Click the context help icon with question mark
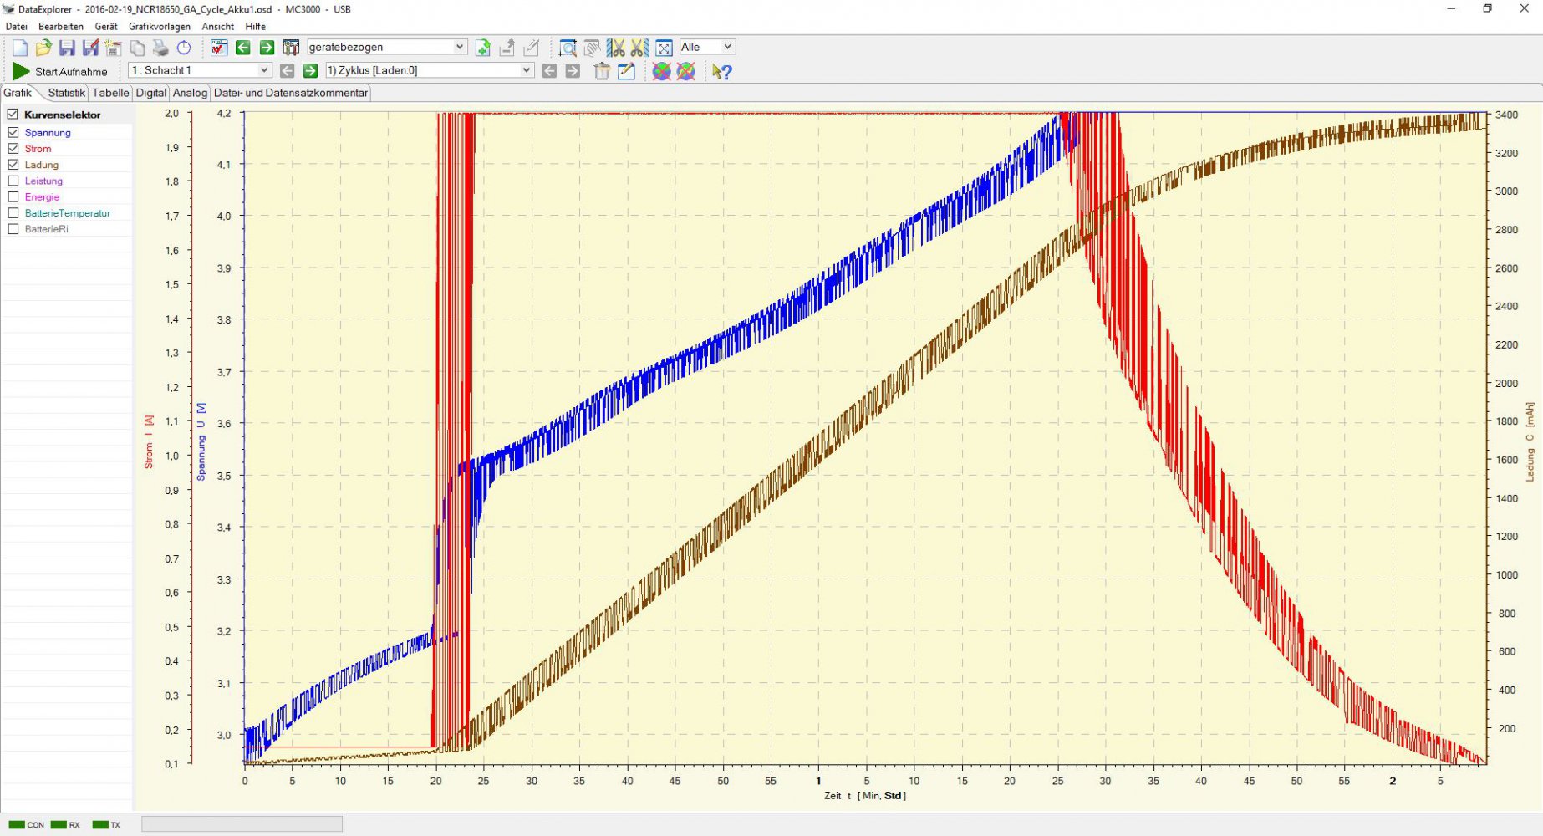The height and width of the screenshot is (836, 1543). click(x=721, y=71)
